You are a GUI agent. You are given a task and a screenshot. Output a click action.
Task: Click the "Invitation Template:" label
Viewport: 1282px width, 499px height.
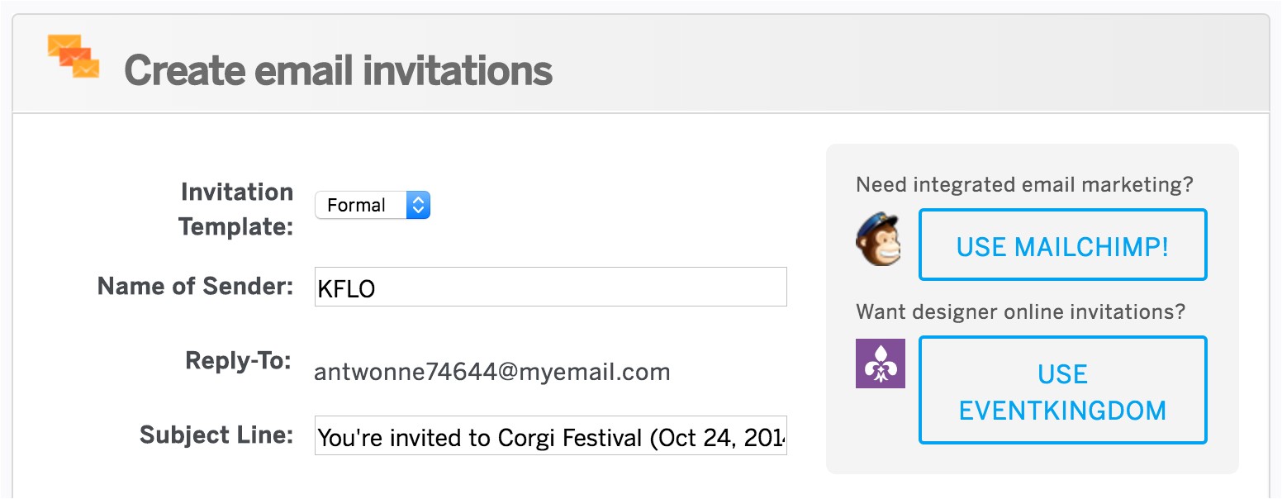(236, 209)
